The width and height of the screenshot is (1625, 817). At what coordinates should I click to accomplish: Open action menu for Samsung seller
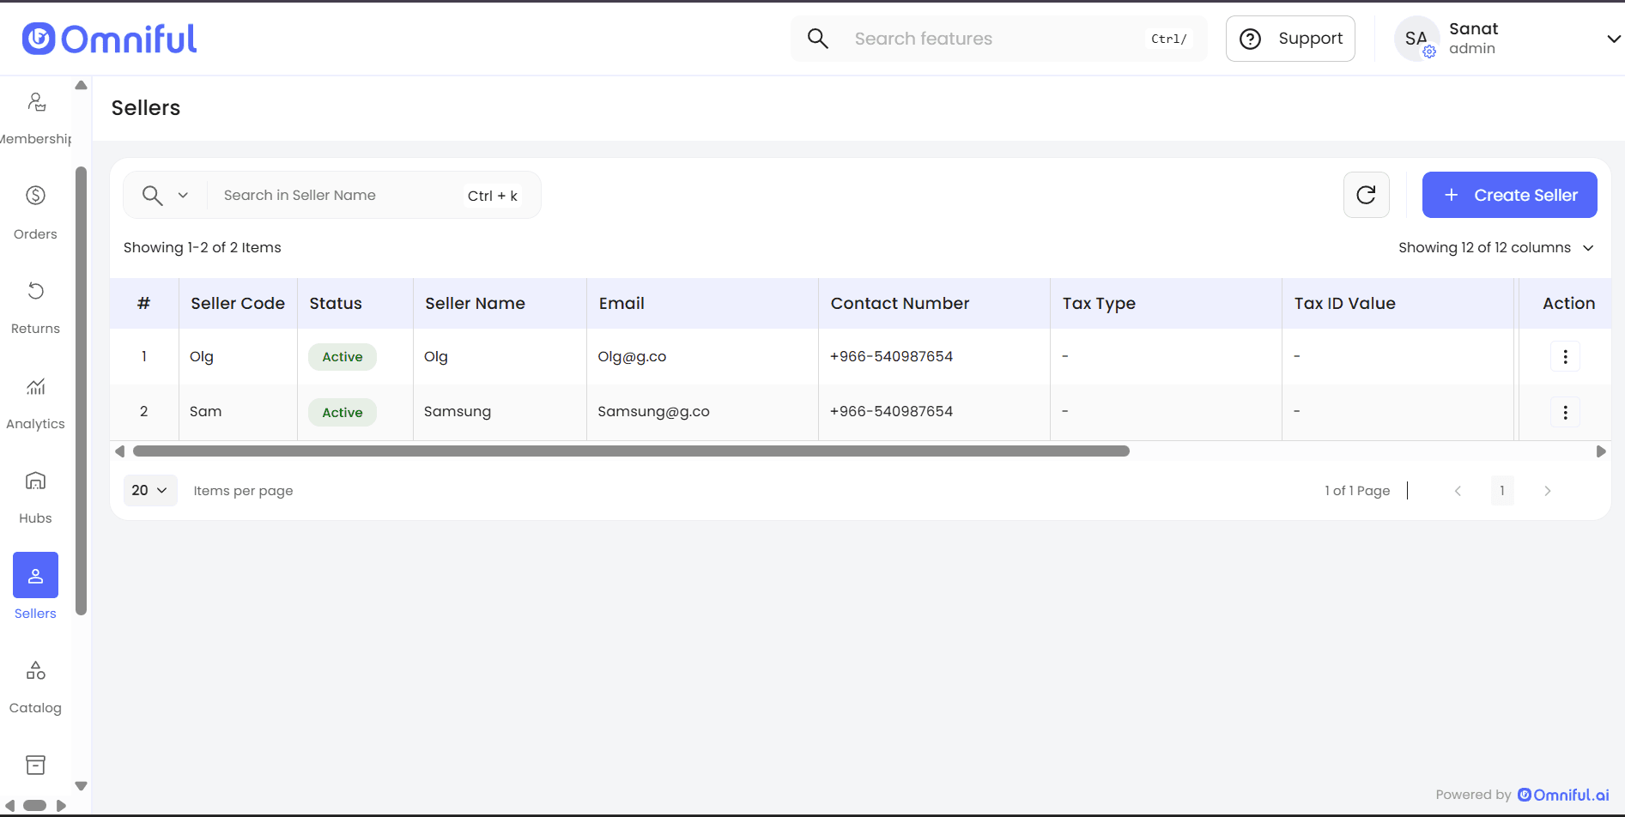click(x=1565, y=413)
